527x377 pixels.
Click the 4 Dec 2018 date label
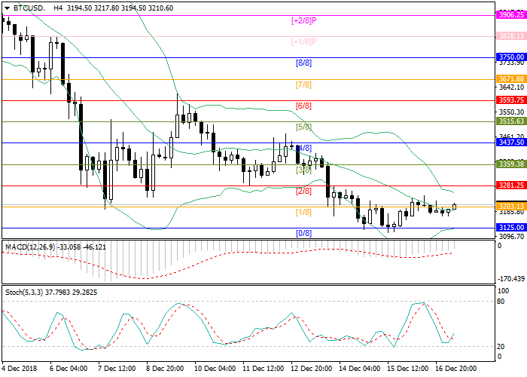click(x=20, y=369)
